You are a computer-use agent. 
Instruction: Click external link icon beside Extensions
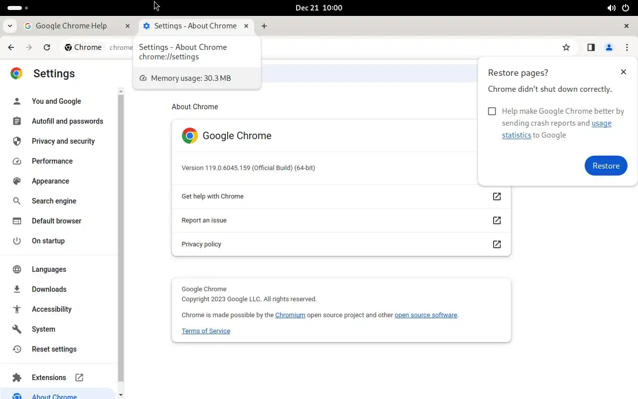(x=79, y=378)
